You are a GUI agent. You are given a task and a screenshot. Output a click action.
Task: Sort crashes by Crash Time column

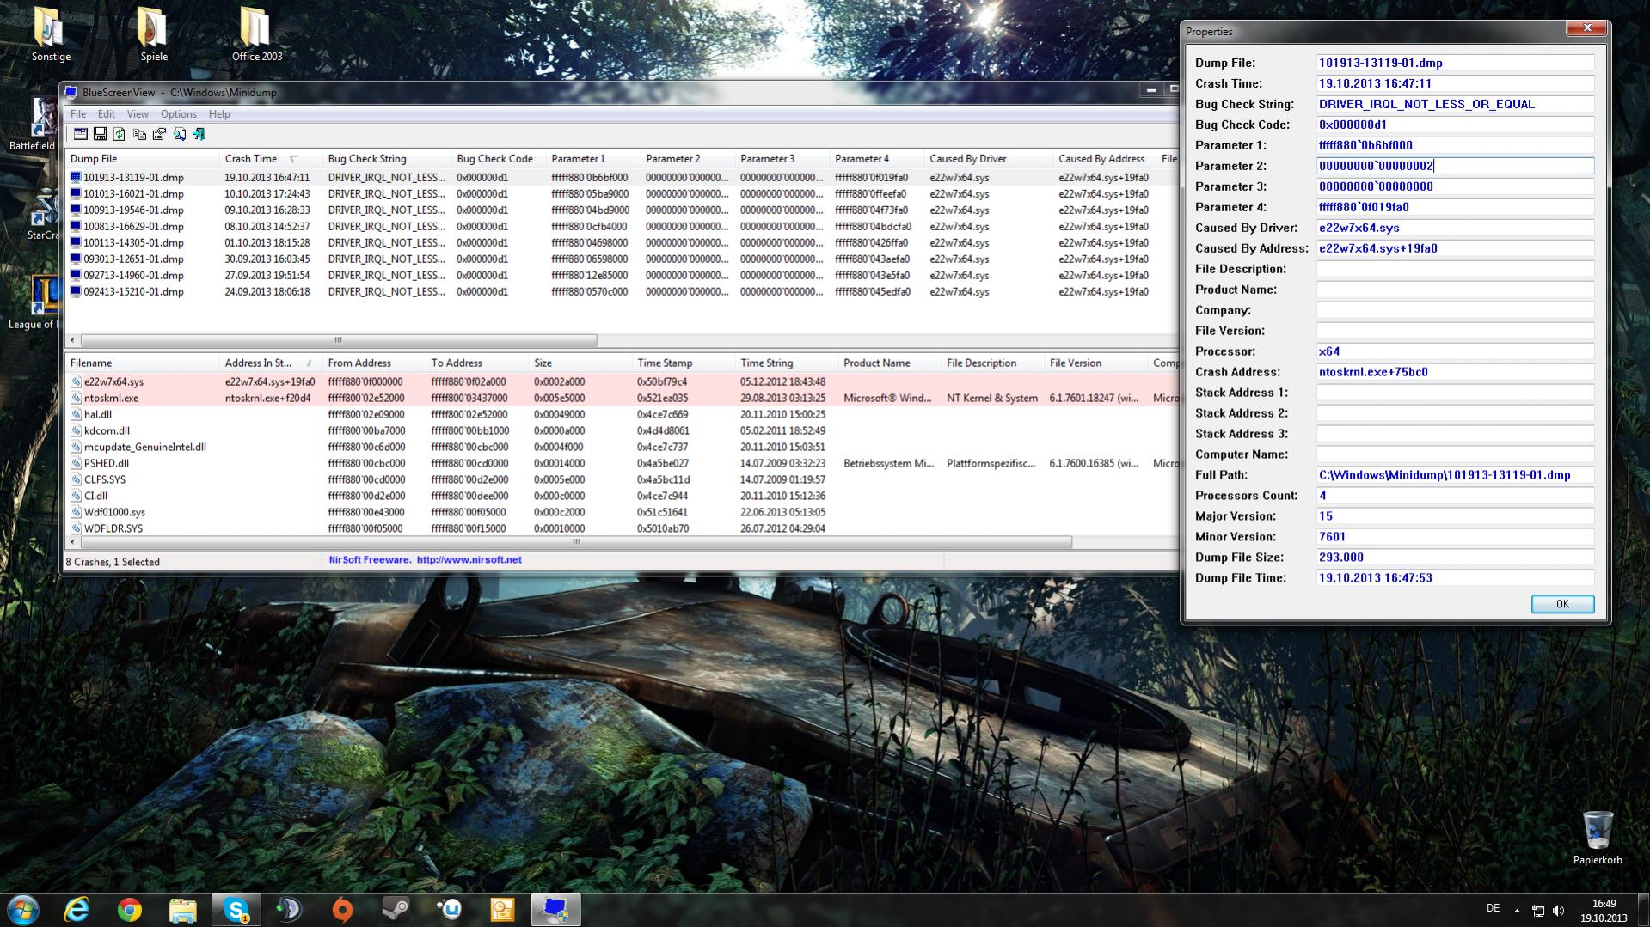click(270, 158)
